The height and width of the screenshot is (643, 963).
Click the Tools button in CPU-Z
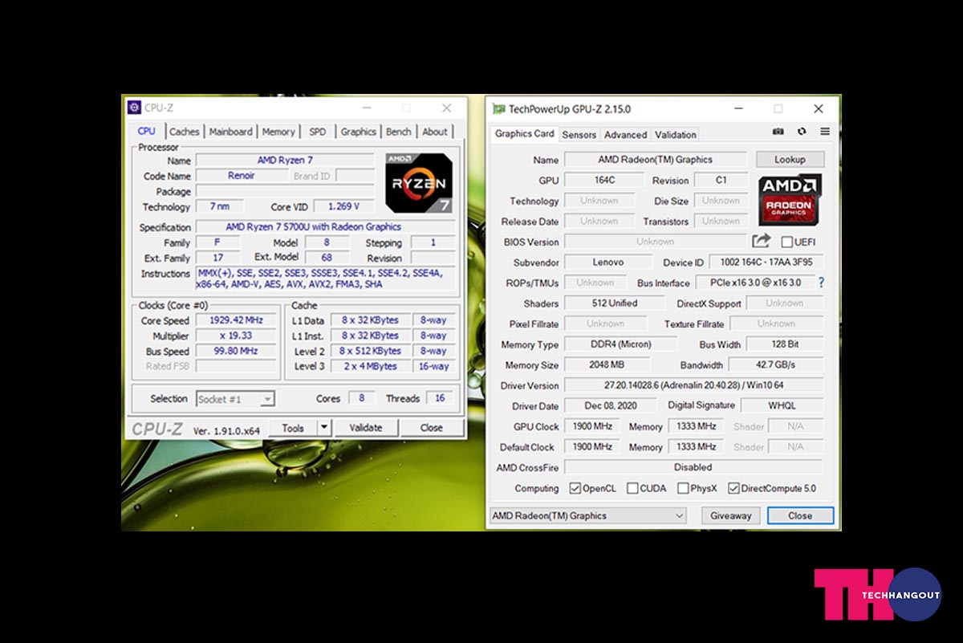point(293,428)
